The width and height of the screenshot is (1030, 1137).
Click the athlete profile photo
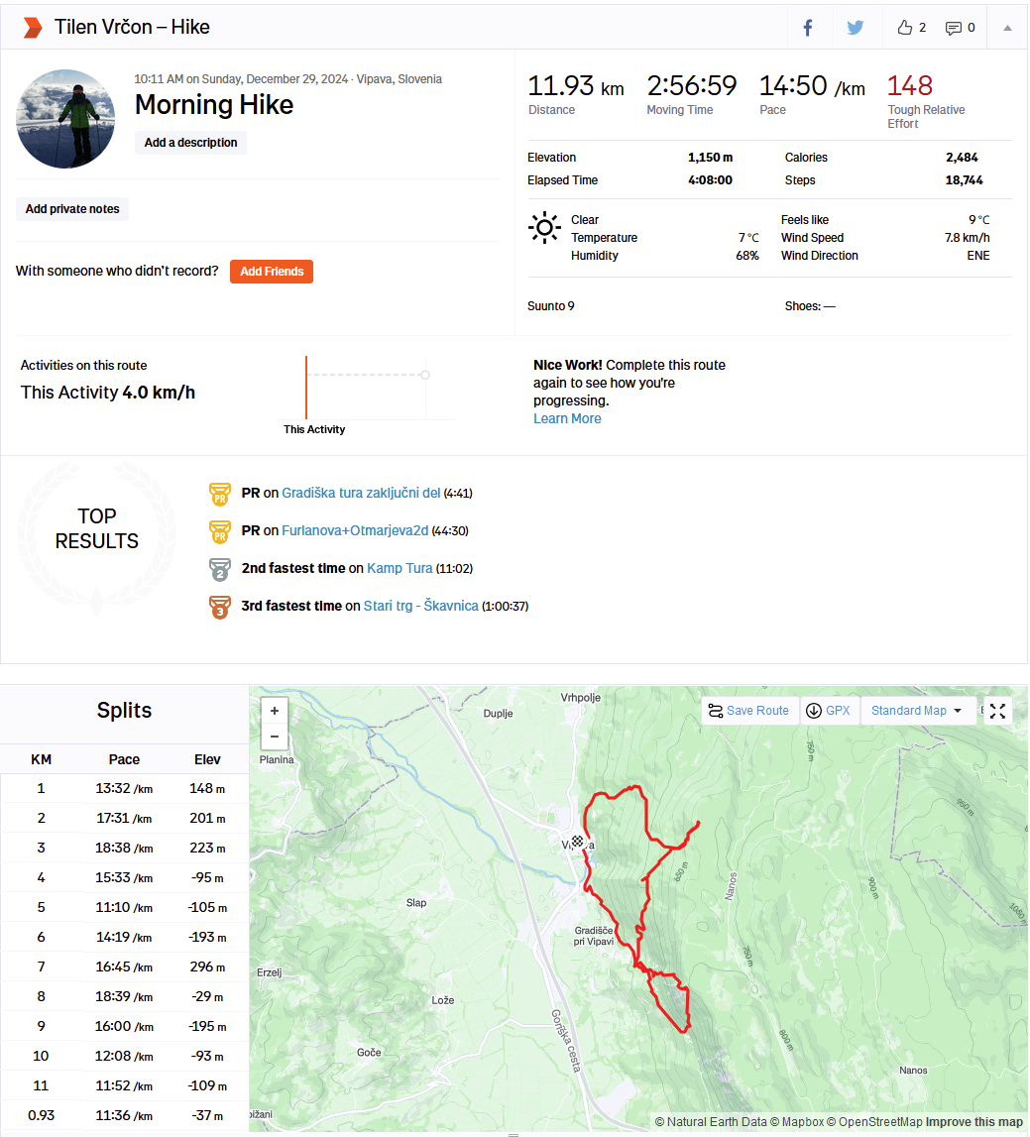point(65,119)
